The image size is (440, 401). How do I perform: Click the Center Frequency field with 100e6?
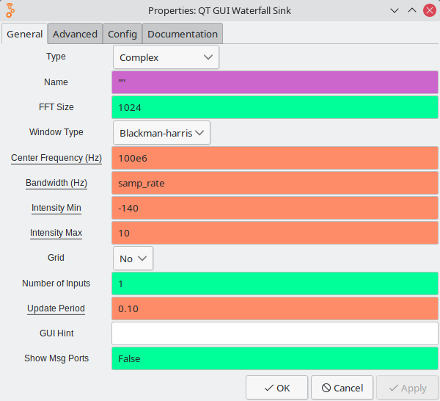pos(274,158)
